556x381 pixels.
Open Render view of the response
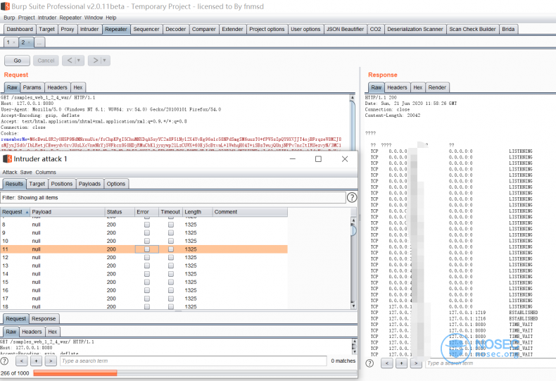click(437, 87)
